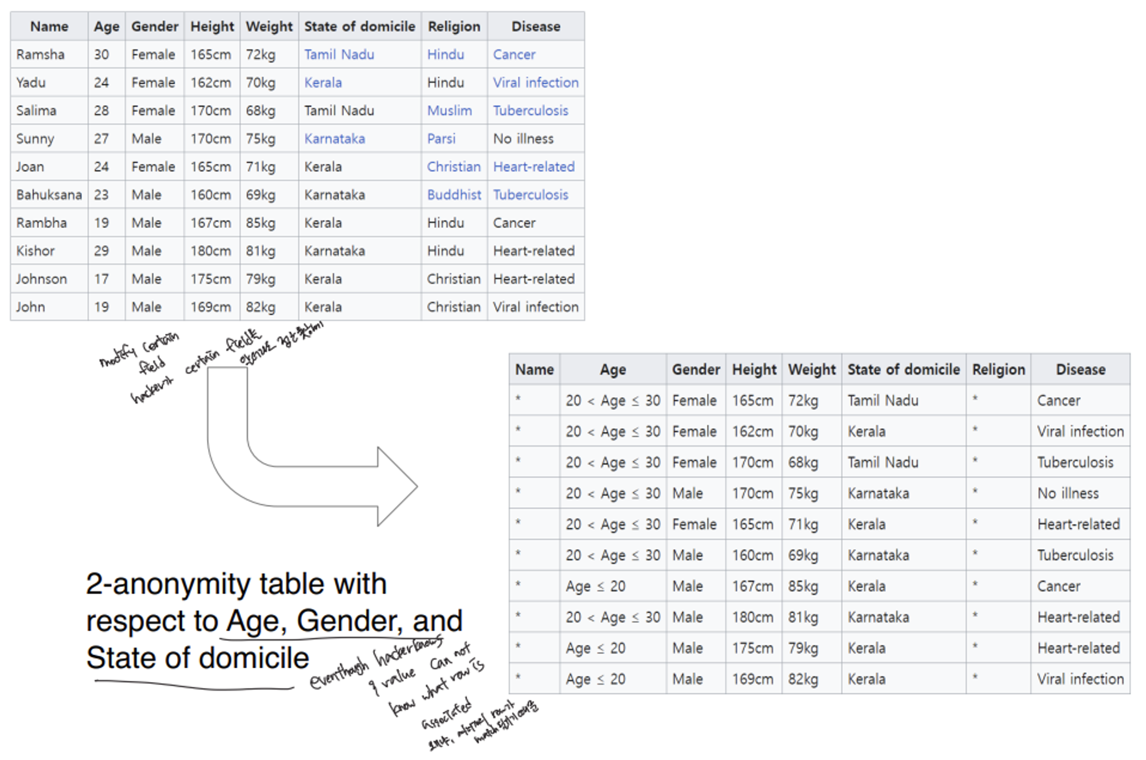Select weight 72kg in anonymized table
This screenshot has height=760, width=1146.
tap(803, 401)
